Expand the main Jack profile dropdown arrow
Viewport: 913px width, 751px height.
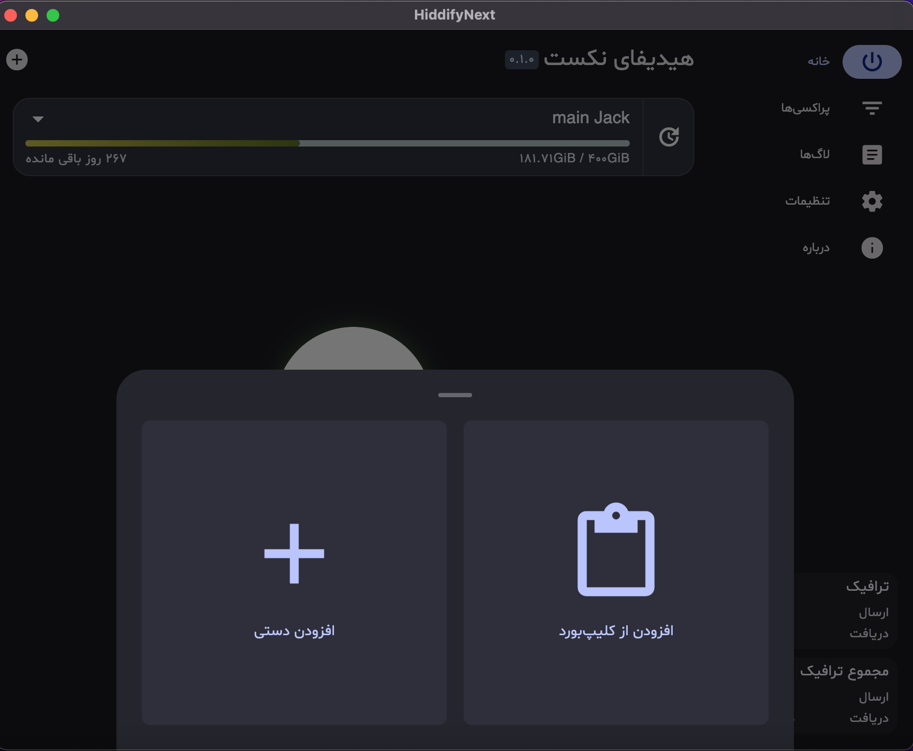(38, 119)
